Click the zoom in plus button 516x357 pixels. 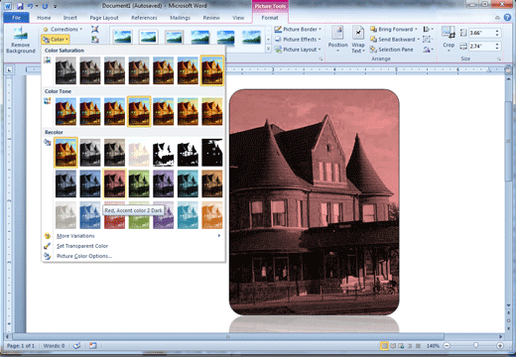tap(500, 346)
